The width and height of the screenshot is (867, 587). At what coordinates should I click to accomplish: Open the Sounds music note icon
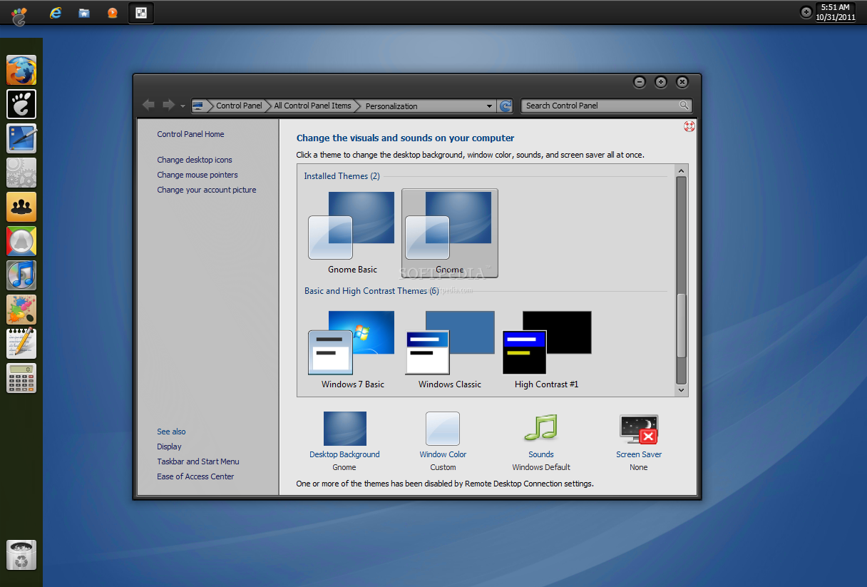pyautogui.click(x=540, y=429)
